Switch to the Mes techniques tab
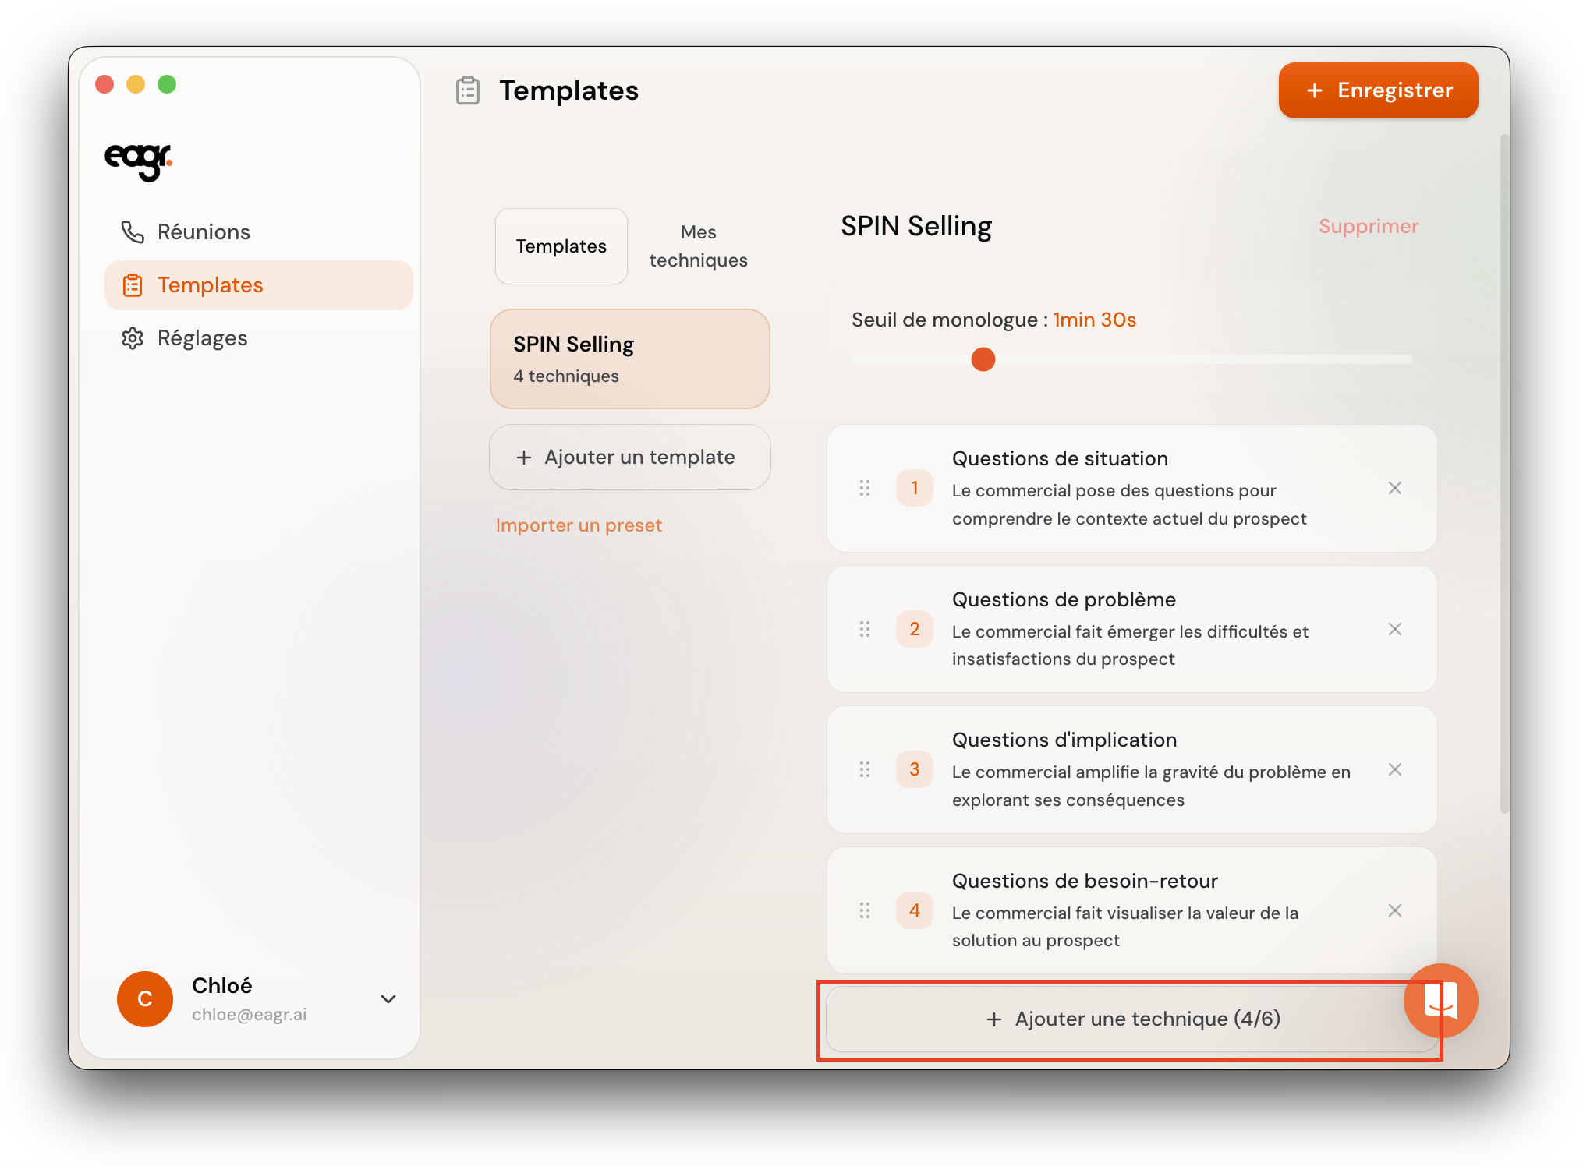The height and width of the screenshot is (1166, 1583). point(698,246)
